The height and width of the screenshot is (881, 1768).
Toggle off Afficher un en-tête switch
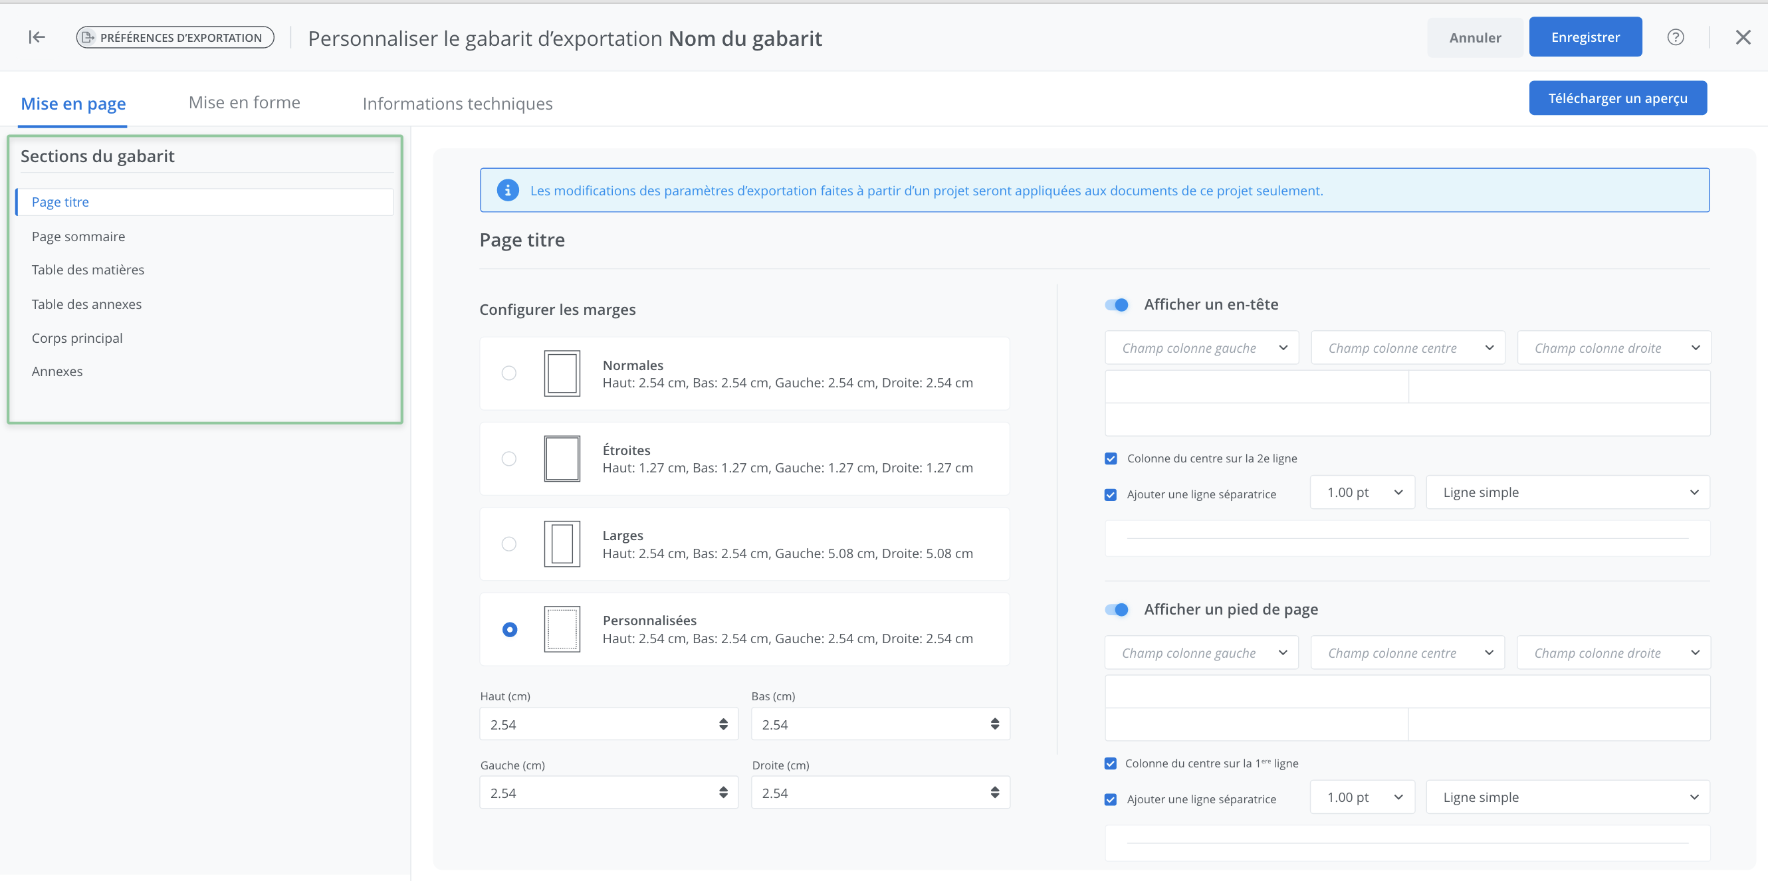click(1117, 305)
